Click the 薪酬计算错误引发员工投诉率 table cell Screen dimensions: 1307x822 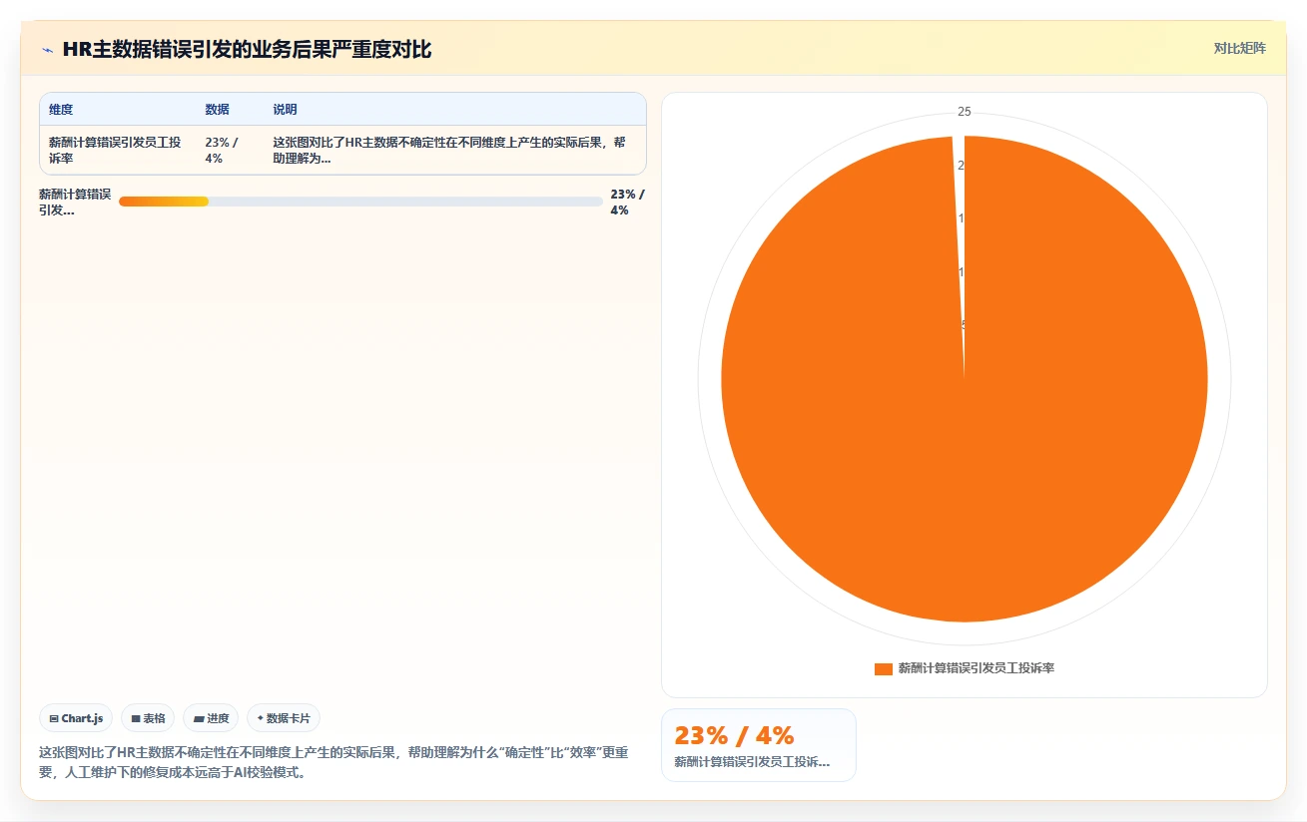click(116, 151)
